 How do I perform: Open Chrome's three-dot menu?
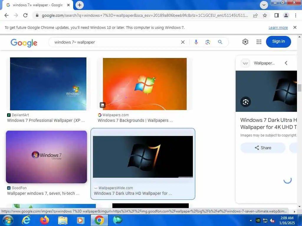coord(296,15)
